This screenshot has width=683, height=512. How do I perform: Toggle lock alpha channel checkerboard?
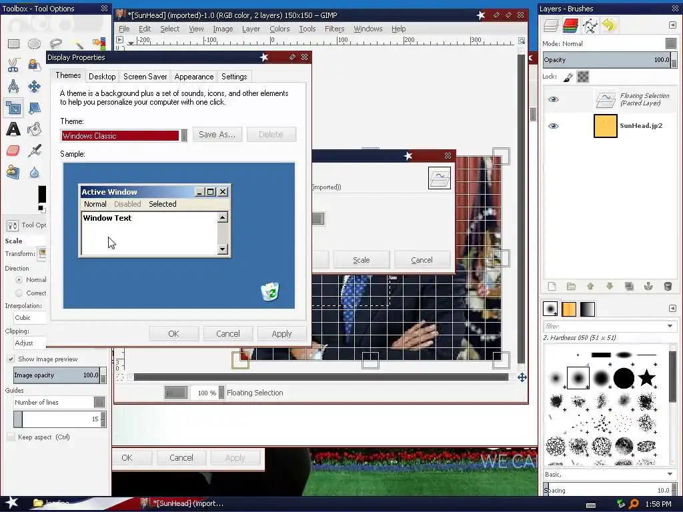pos(583,77)
